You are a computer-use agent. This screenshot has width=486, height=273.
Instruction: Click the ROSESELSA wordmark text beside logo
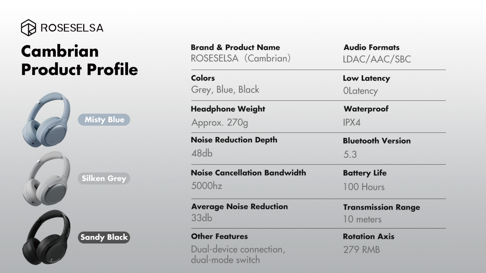[x=72, y=28]
